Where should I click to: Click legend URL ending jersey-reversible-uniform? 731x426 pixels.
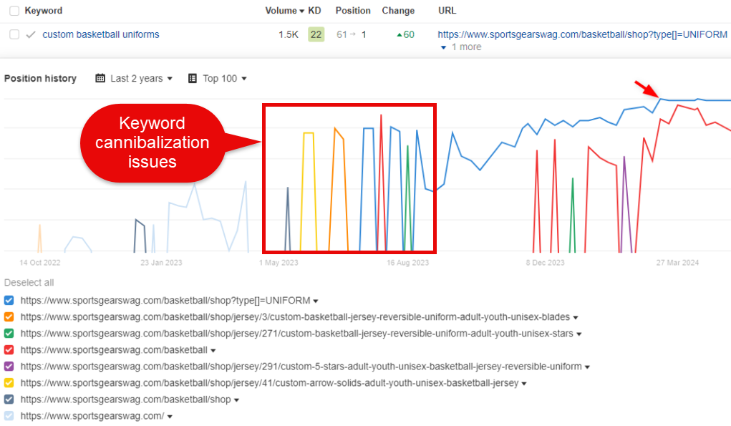pyautogui.click(x=301, y=367)
